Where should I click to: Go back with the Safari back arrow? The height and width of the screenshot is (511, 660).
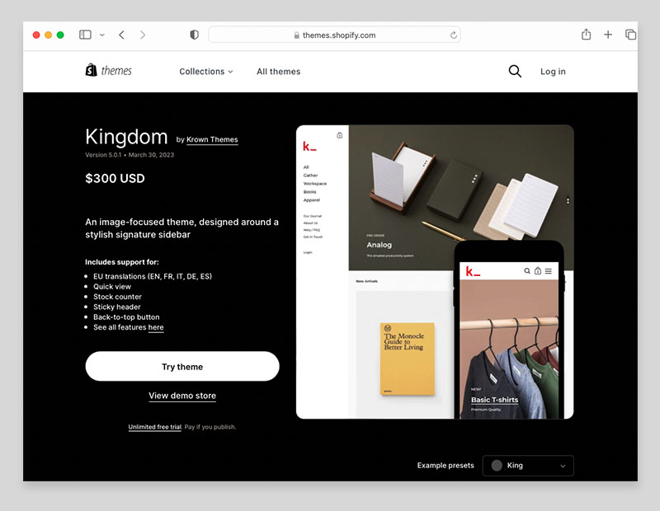[x=121, y=35]
